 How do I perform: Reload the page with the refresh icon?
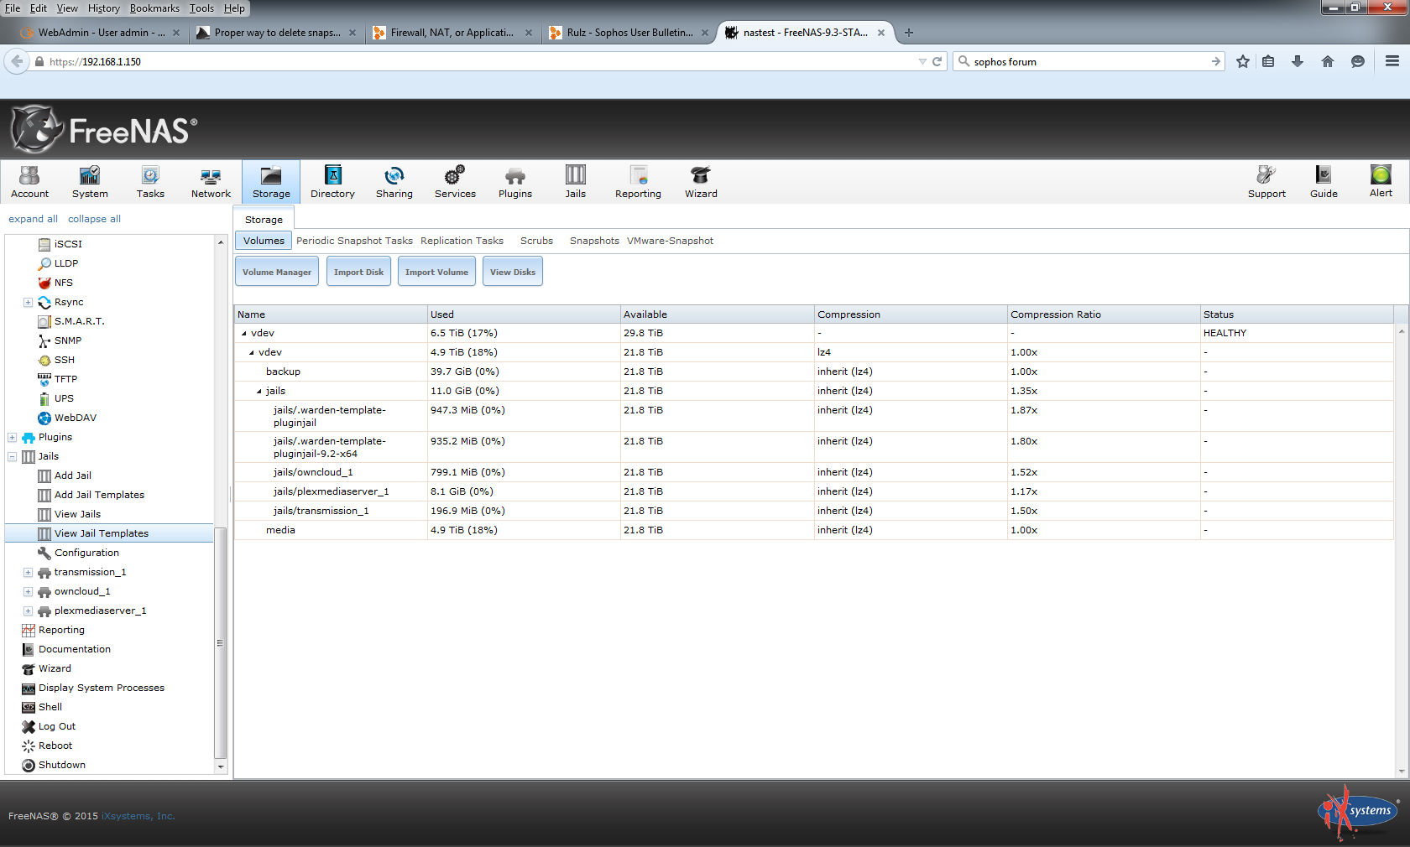point(937,61)
